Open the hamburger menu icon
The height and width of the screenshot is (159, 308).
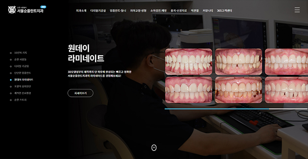pos(297,10)
